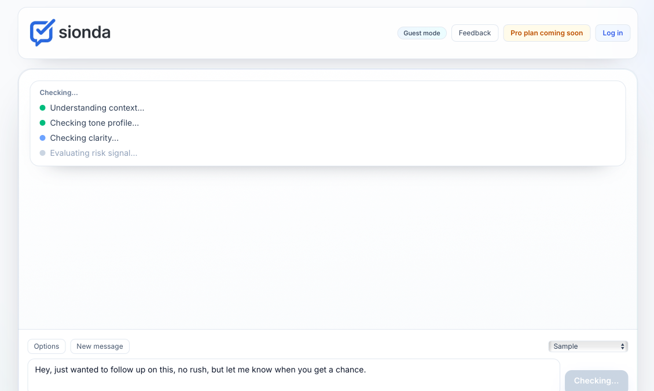
Task: Click the Checking... status header
Action: point(58,93)
